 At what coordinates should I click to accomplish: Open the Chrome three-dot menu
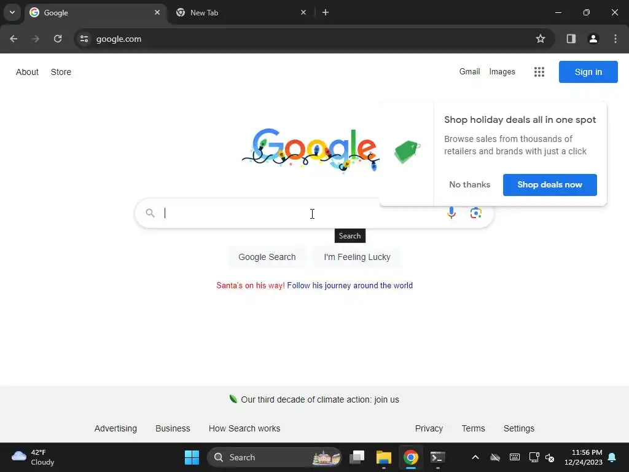coord(615,39)
